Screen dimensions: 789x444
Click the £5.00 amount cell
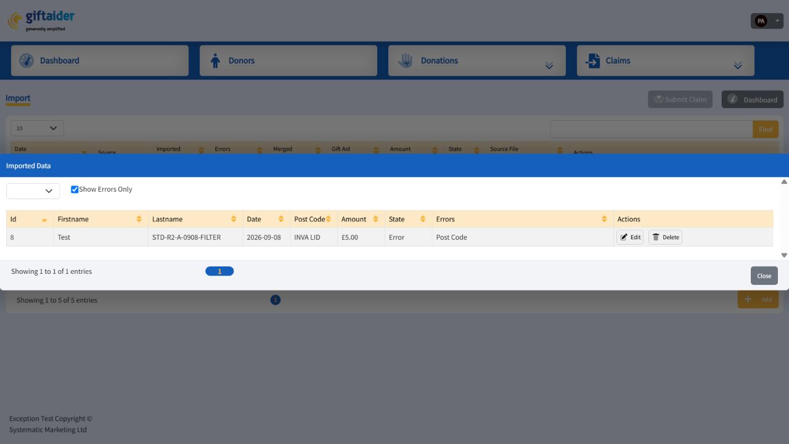coord(361,237)
